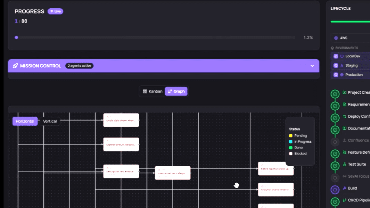The height and width of the screenshot is (208, 370).
Task: Click the '1 / 80' progress counter
Action: (x=21, y=21)
